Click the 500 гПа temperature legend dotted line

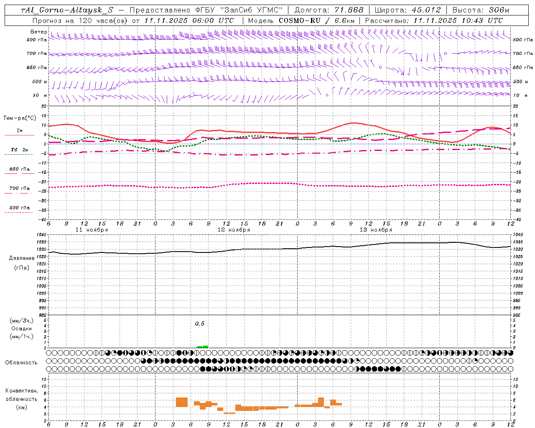(x=18, y=212)
